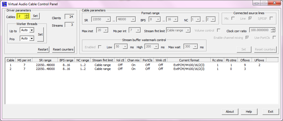
Task: Toggle the Mic source line checkbox
Action: click(233, 18)
